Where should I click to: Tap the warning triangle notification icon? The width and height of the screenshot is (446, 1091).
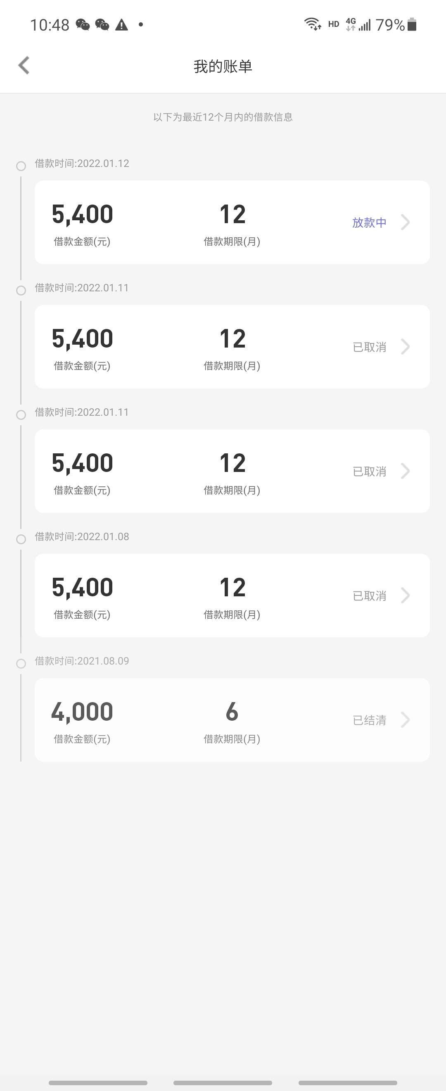(x=121, y=24)
